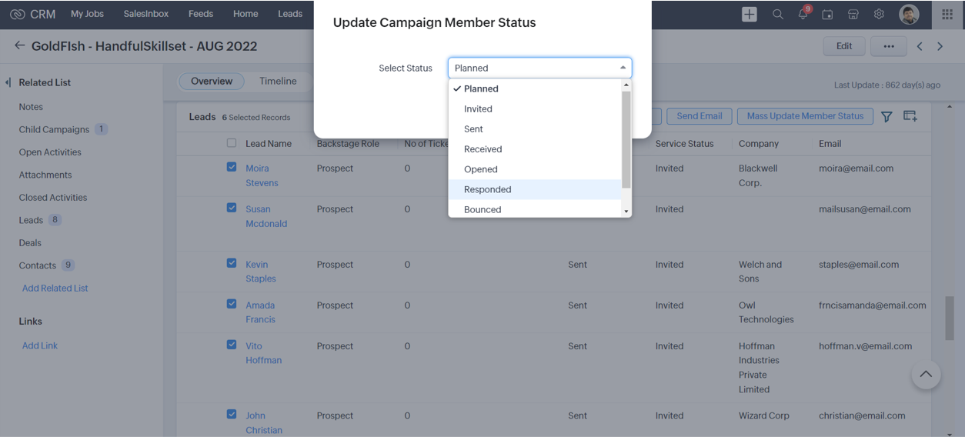Choose Opened in the status list
The image size is (965, 437).
click(x=535, y=169)
